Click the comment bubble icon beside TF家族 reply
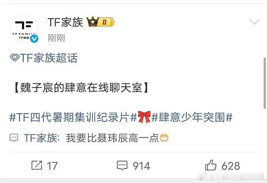 pos(14,138)
